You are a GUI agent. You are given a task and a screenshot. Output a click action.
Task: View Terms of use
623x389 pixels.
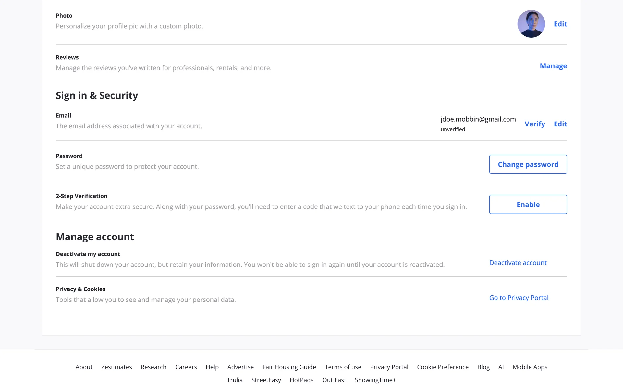pos(343,367)
